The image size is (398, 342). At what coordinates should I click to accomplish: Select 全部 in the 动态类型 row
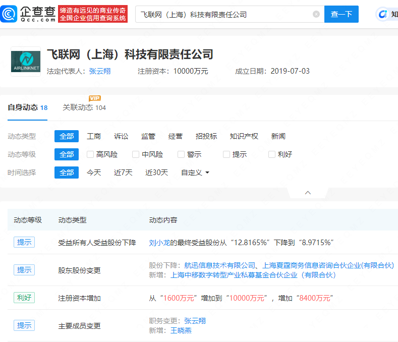[67, 136]
